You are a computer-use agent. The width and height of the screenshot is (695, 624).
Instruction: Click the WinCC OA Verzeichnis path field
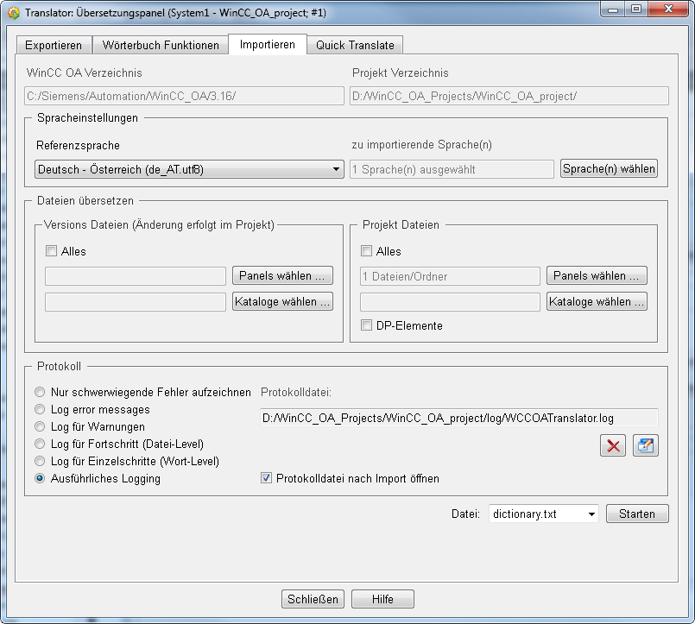185,96
